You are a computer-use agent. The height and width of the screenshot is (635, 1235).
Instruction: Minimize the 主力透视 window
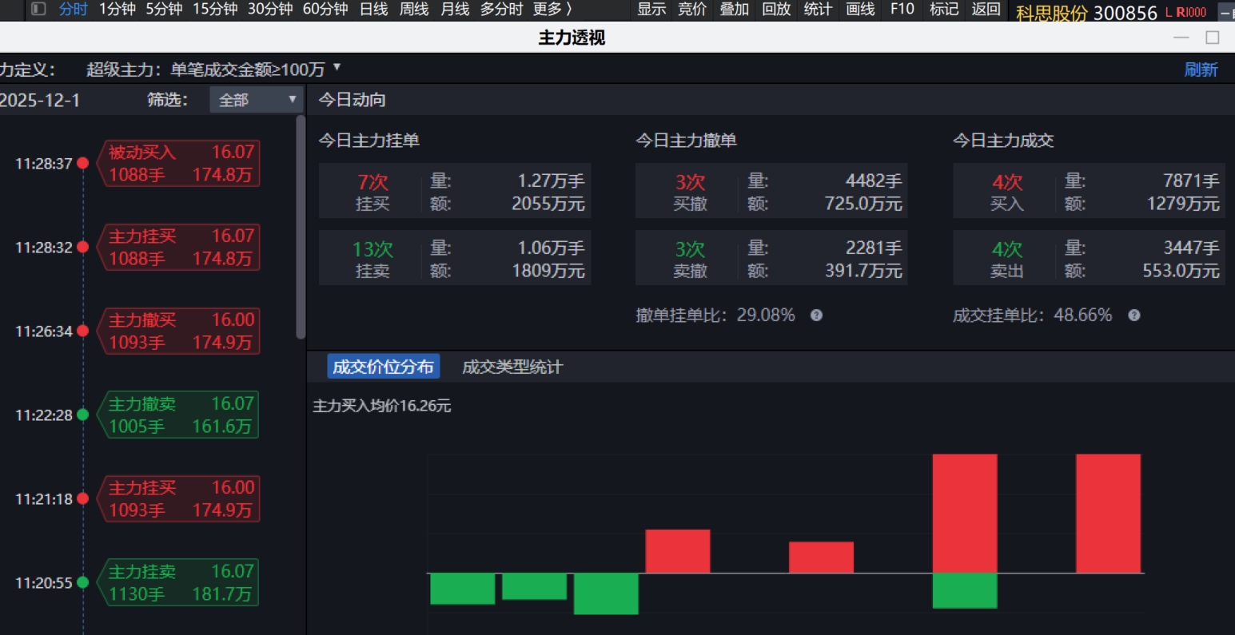[1181, 38]
